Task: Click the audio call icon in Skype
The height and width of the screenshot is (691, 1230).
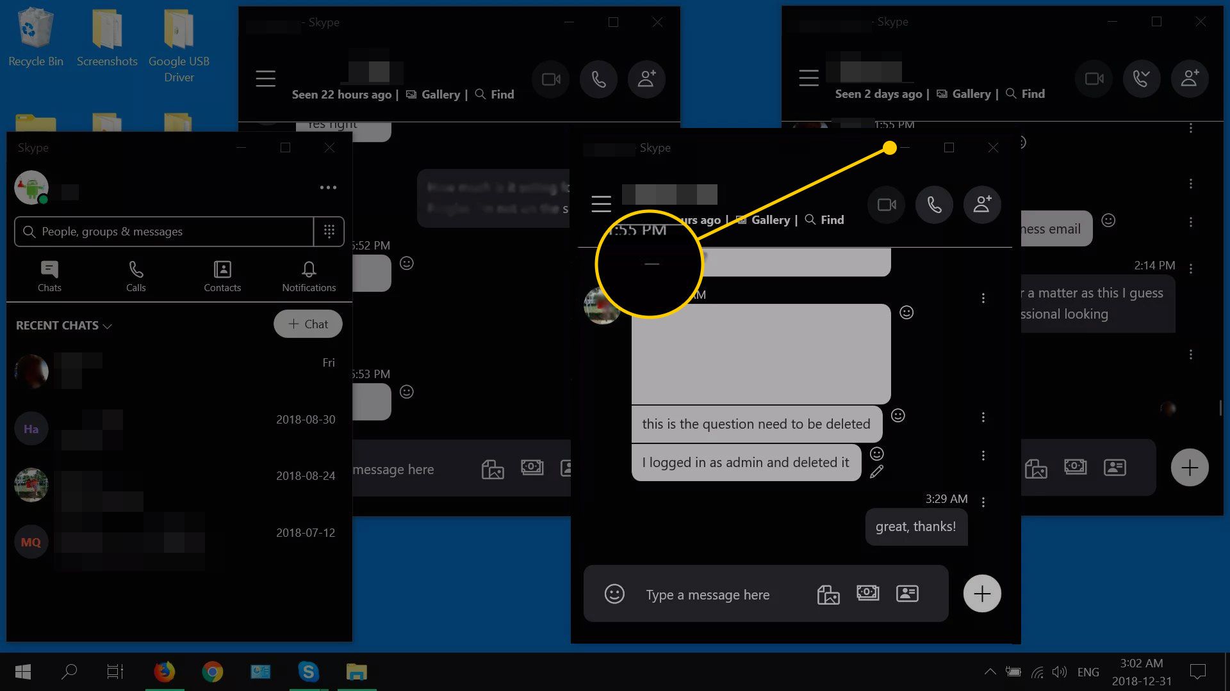Action: pyautogui.click(x=933, y=204)
